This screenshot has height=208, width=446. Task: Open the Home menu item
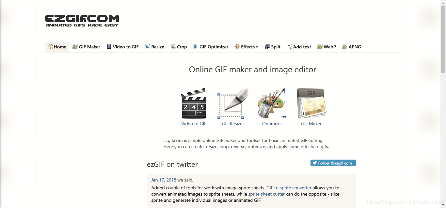[57, 47]
